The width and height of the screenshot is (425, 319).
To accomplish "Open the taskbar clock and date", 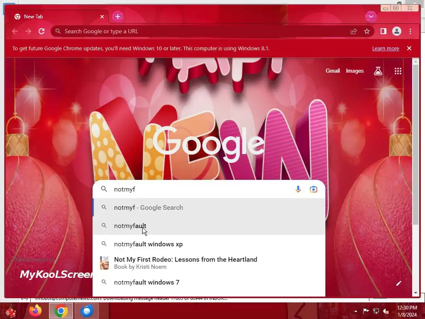I will tap(407, 311).
